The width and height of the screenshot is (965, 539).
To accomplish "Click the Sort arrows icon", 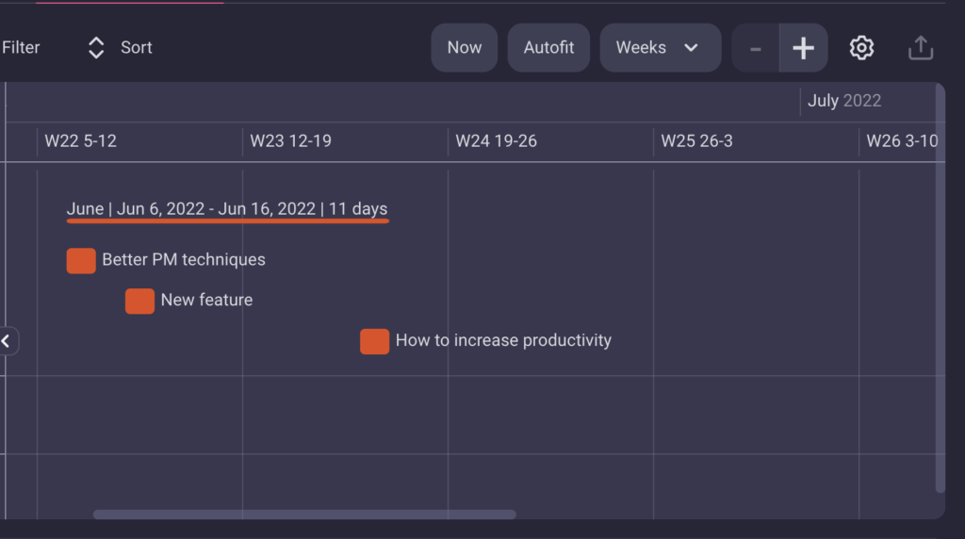I will [x=96, y=47].
